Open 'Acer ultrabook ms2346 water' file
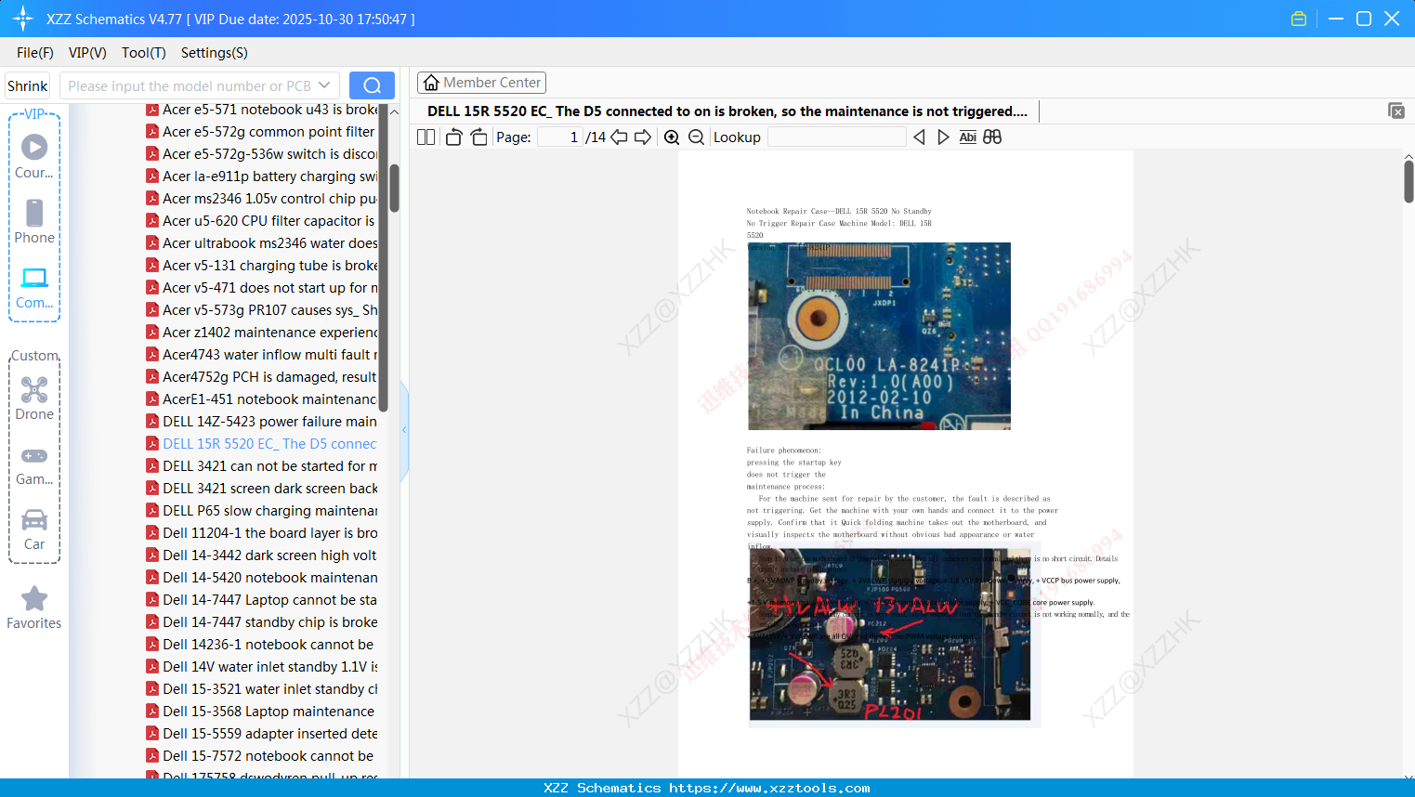 point(262,243)
